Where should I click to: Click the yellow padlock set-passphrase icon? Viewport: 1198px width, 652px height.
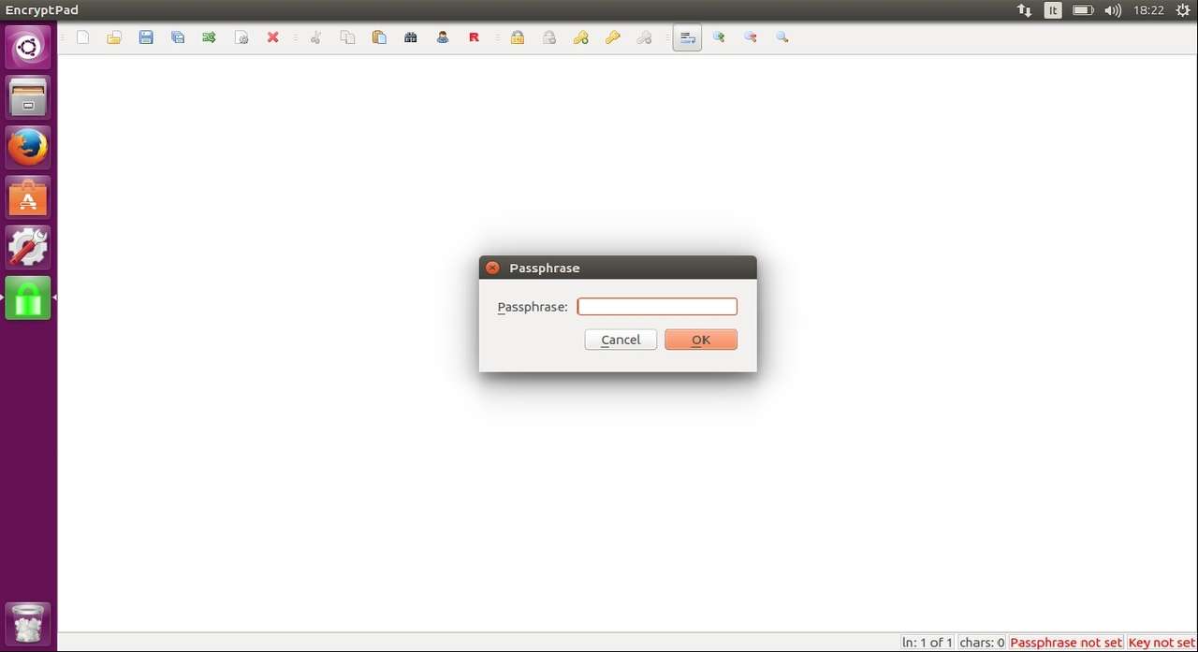[518, 37]
